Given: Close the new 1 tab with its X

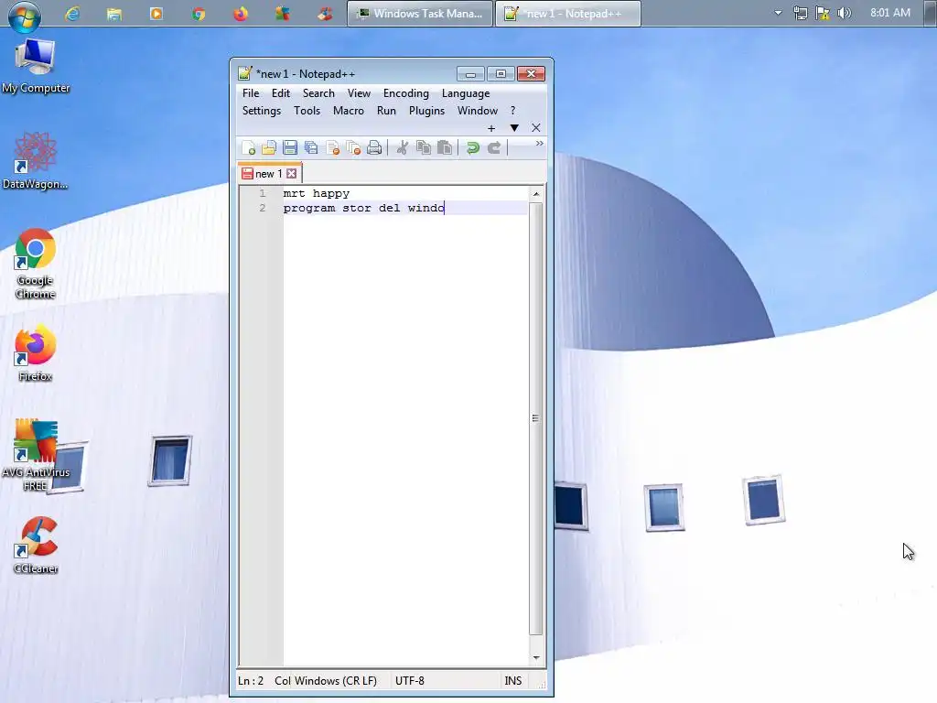Looking at the screenshot, I should 291,173.
